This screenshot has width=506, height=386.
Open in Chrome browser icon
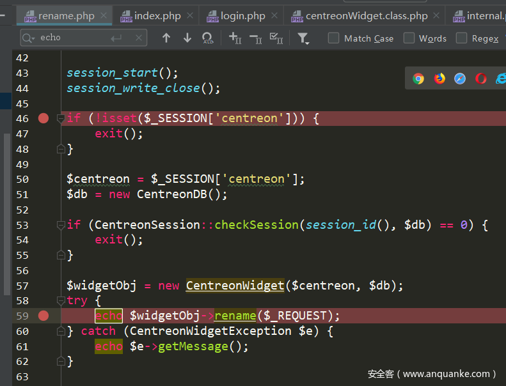(418, 79)
